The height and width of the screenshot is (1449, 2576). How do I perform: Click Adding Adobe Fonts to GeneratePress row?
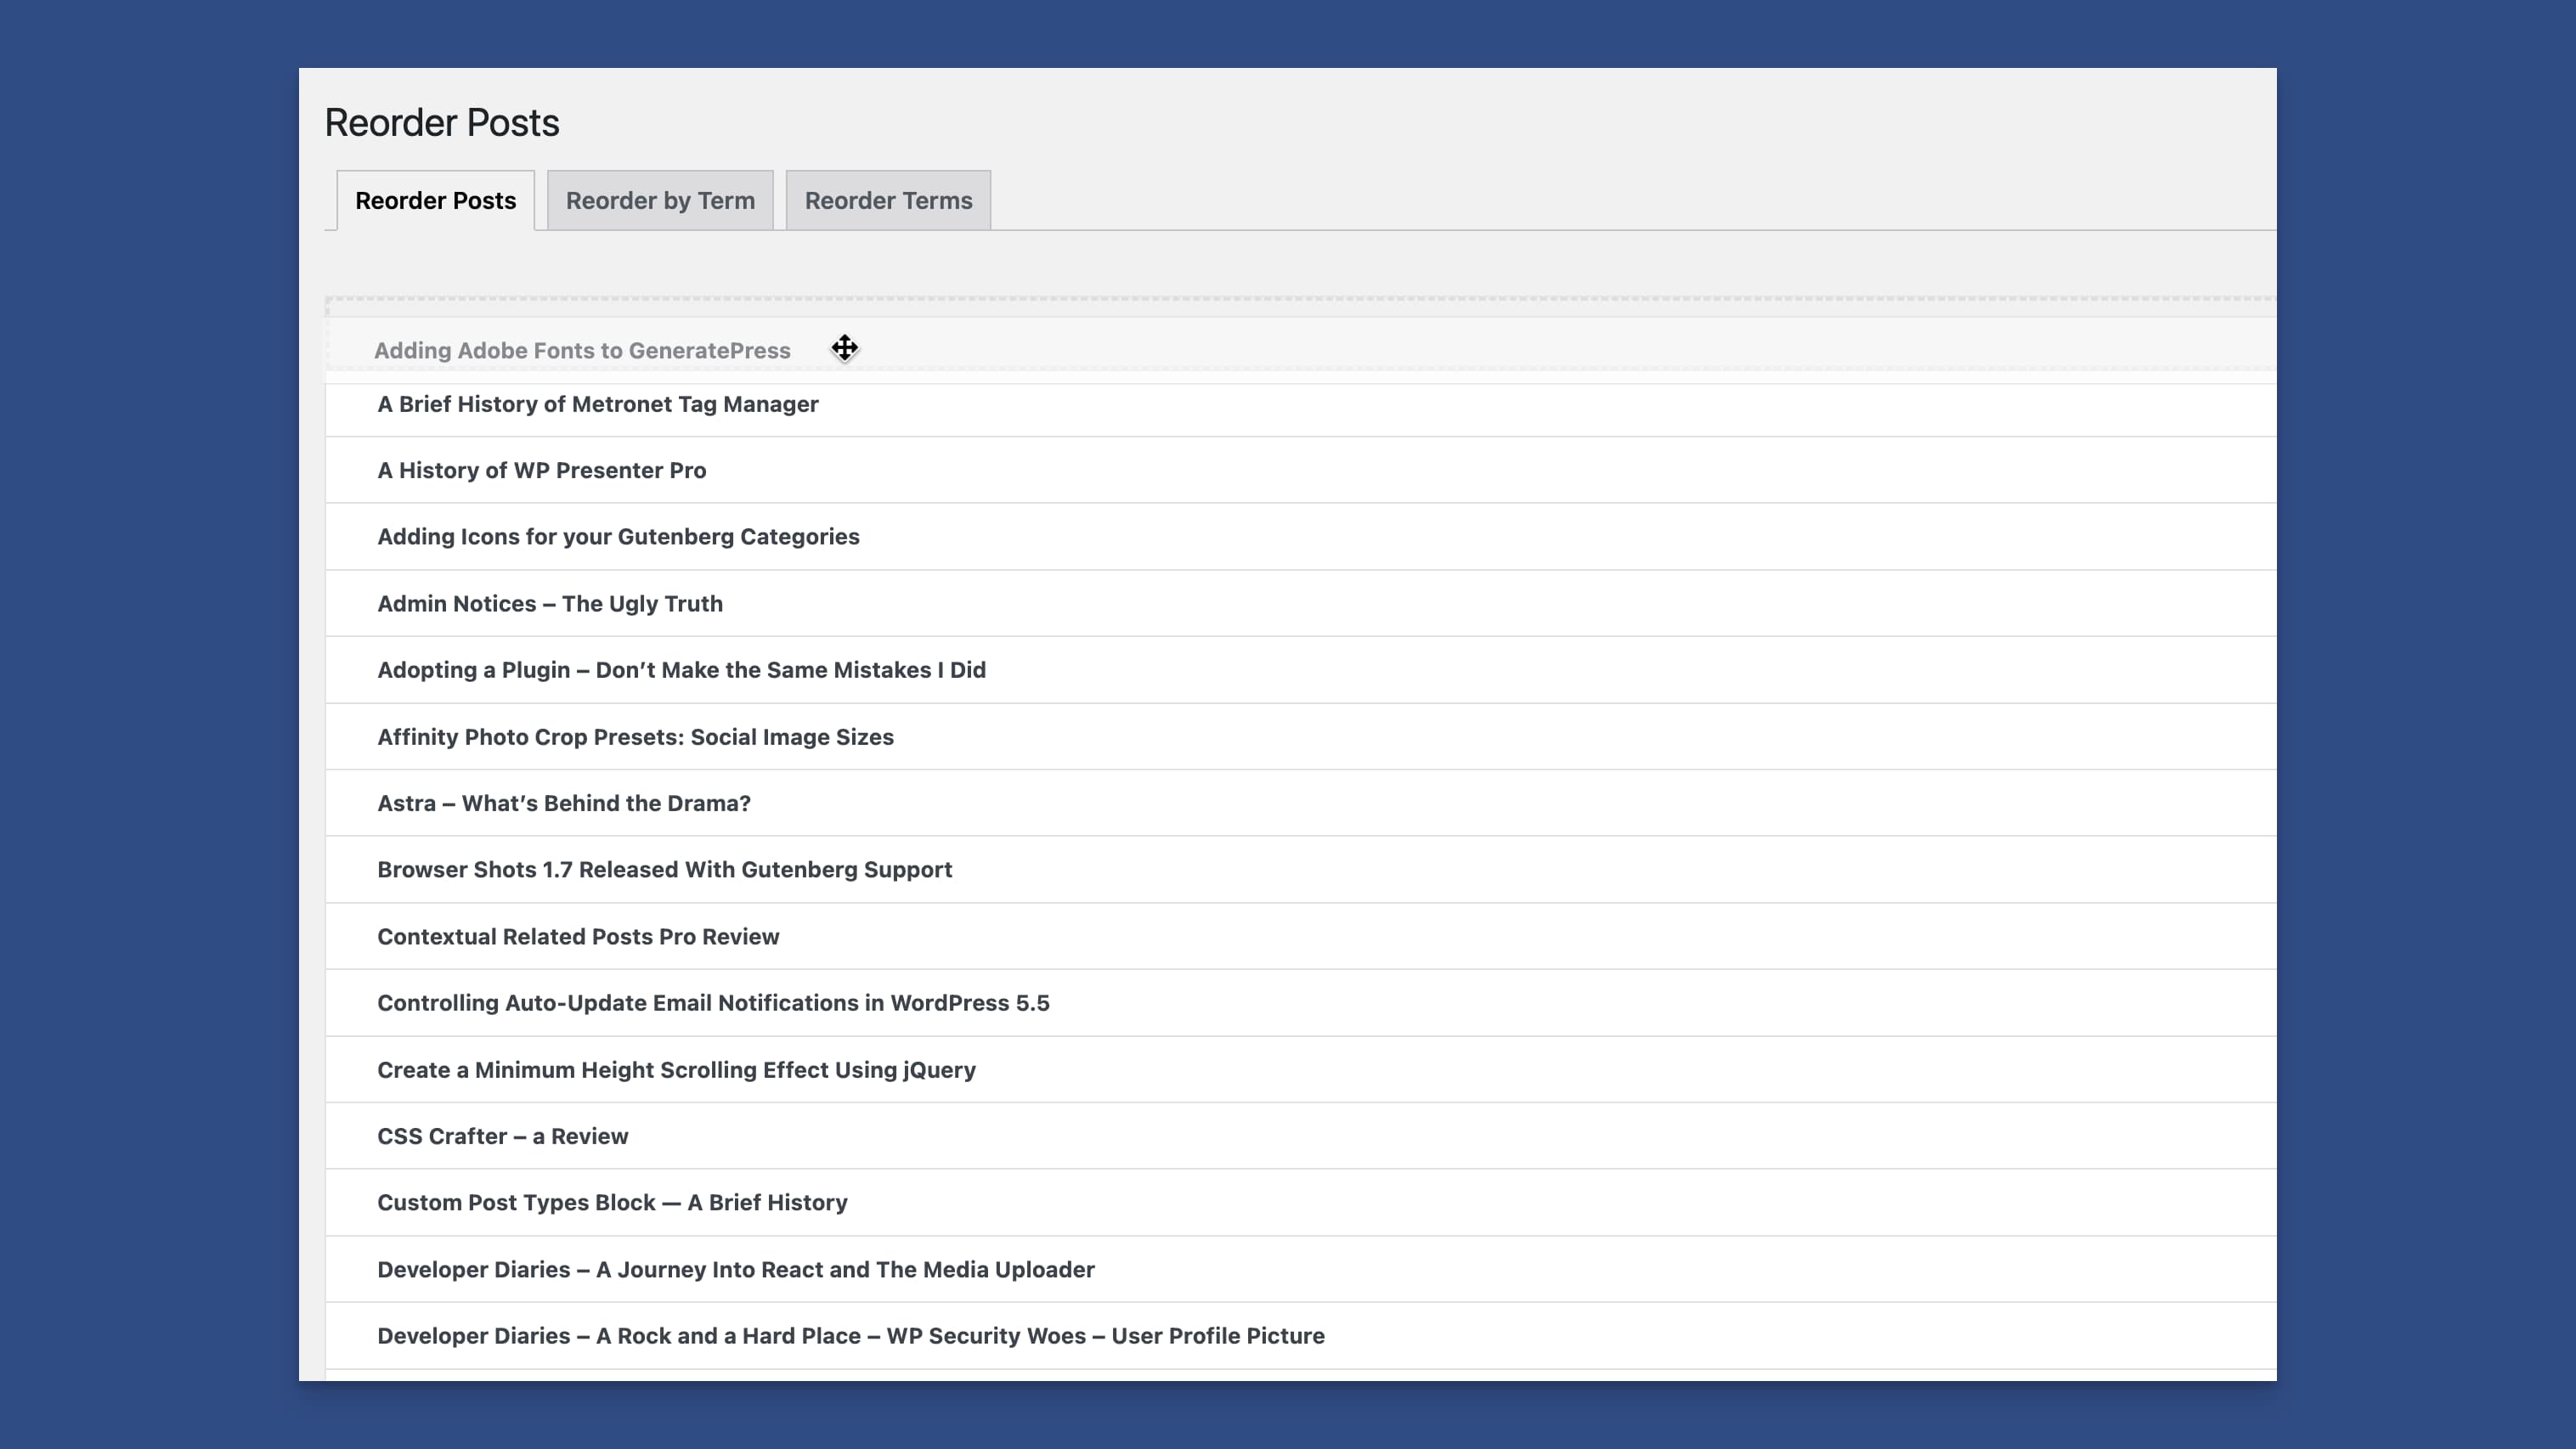(581, 351)
